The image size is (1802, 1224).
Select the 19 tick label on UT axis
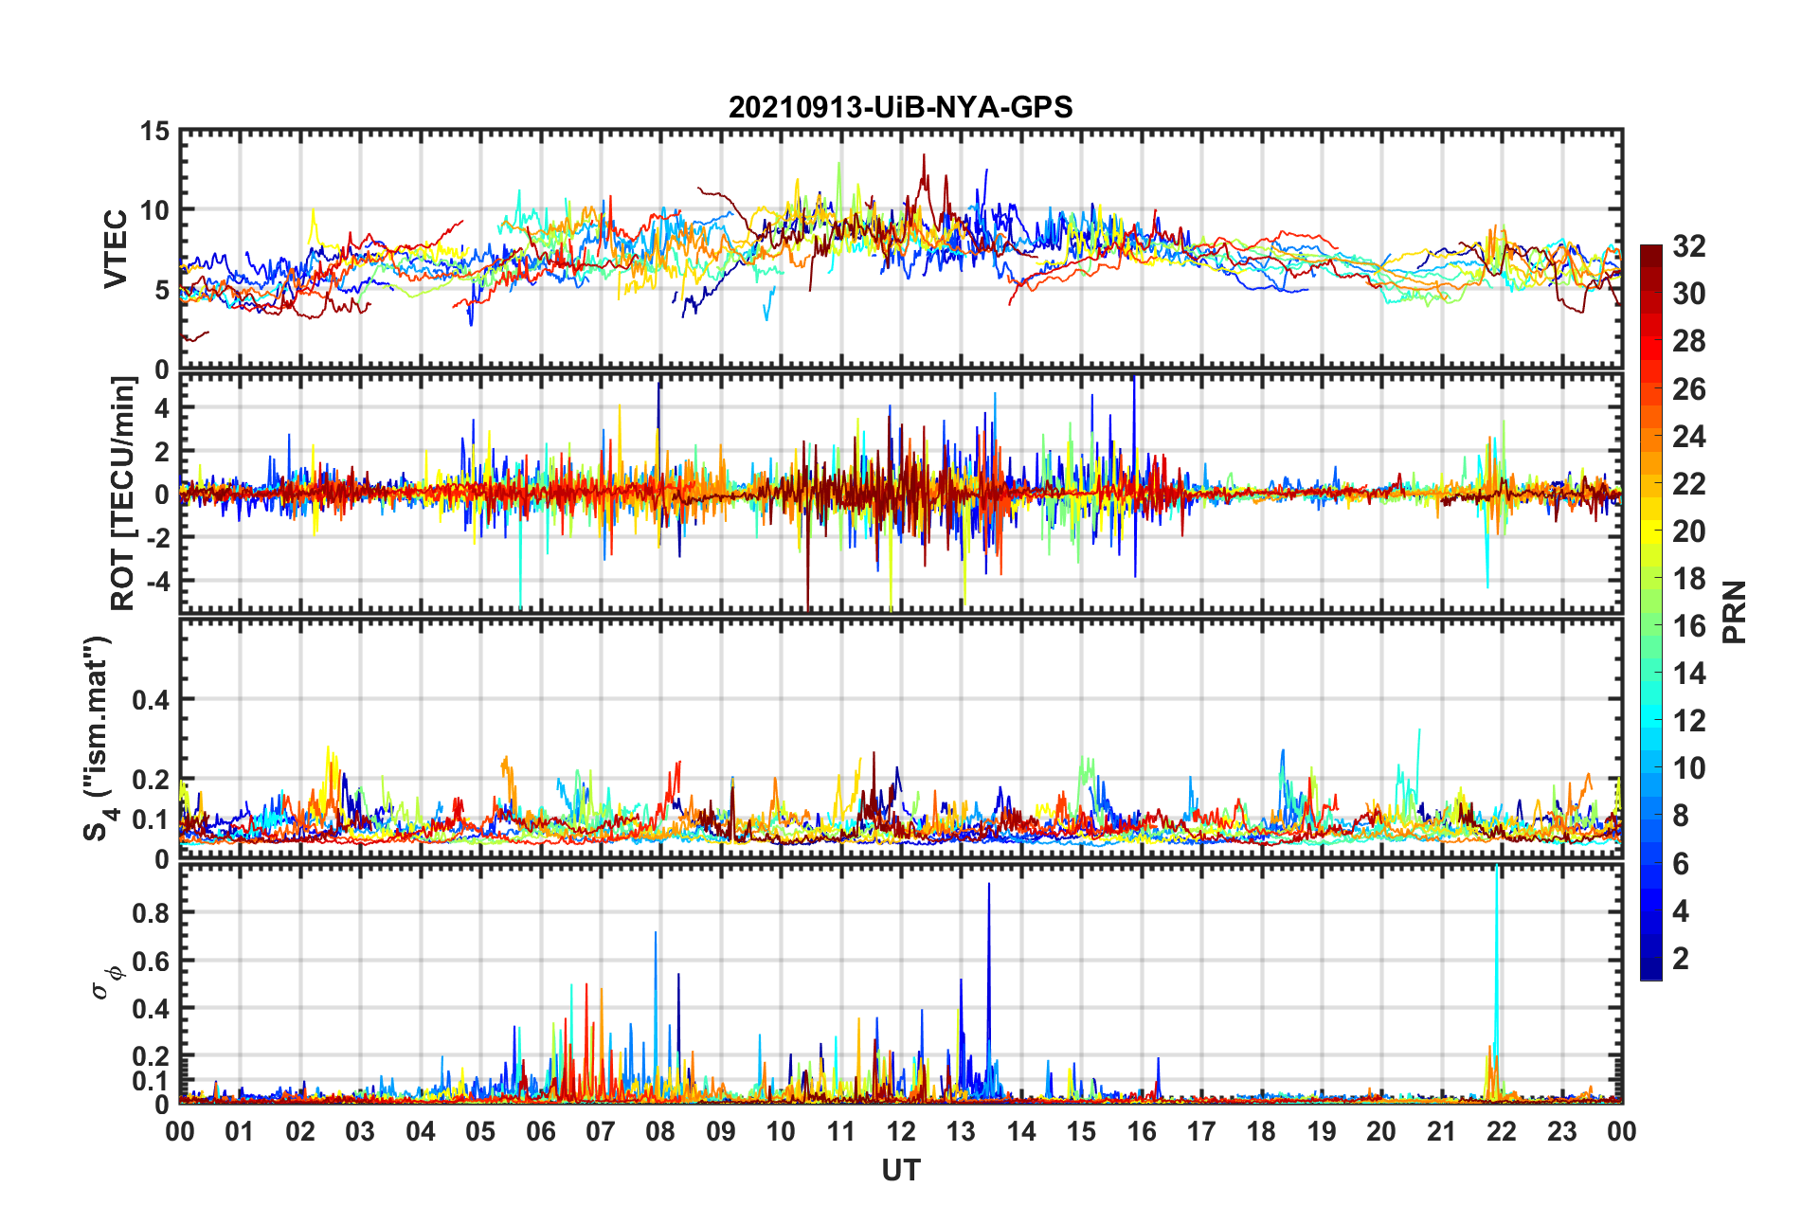(1322, 1131)
